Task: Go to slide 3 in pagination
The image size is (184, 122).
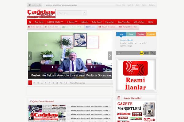Action: [38, 83]
